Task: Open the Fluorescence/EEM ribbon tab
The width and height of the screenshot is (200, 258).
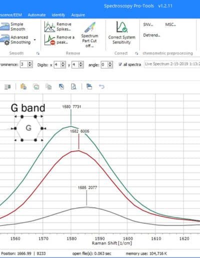Action: (x=11, y=15)
